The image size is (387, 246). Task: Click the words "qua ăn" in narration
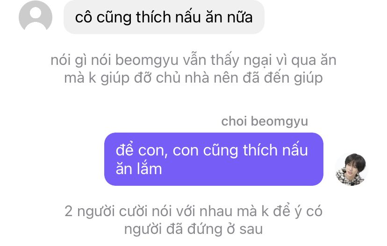[314, 61]
